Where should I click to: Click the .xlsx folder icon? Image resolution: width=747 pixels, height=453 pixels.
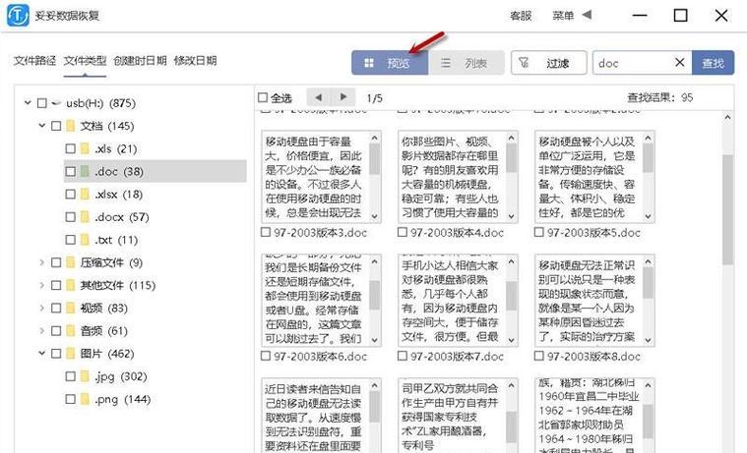point(85,195)
